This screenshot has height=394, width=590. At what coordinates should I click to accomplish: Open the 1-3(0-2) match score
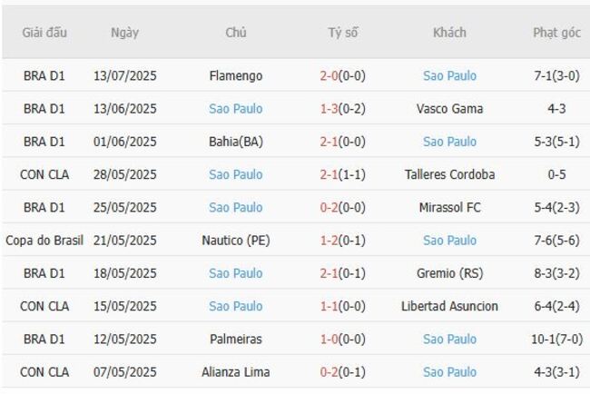pos(343,109)
